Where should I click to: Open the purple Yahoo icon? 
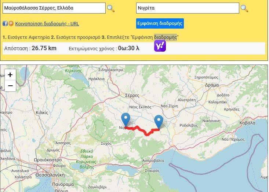point(160,46)
